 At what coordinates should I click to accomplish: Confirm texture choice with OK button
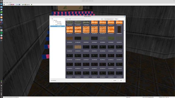coord(121,81)
